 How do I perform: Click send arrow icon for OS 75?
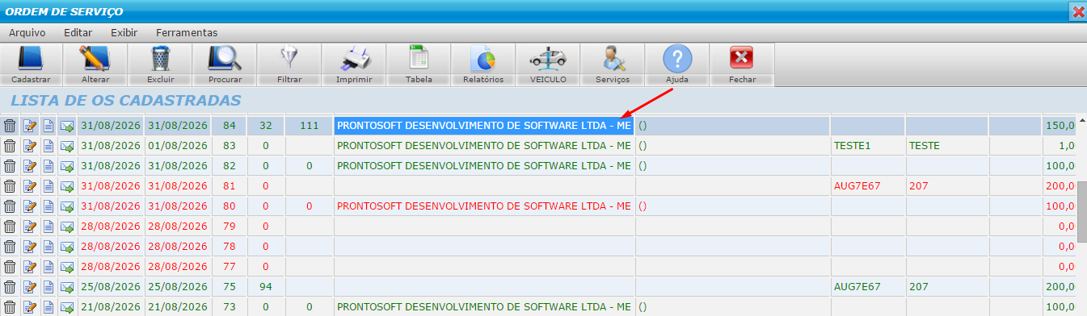click(67, 287)
